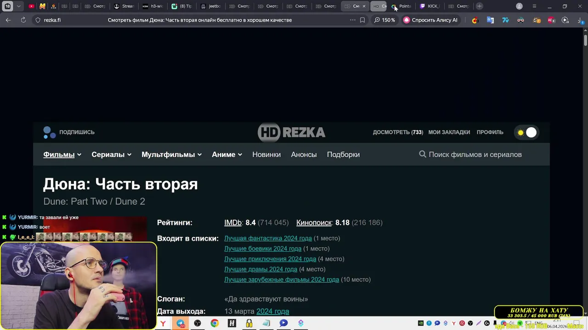This screenshot has width=588, height=330.
Task: Open the 150% zoom indicator
Action: 384,20
